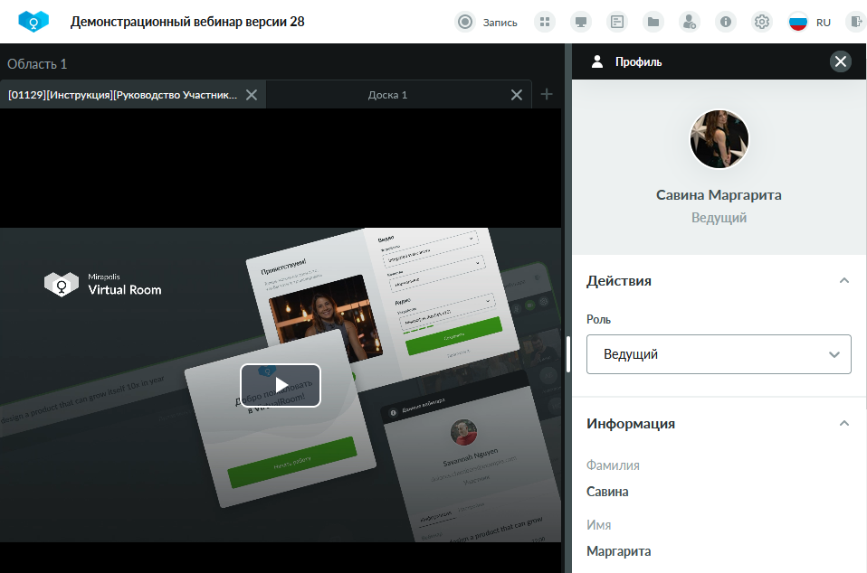Close the Руководство Участника tab
The width and height of the screenshot is (867, 573).
coord(252,95)
